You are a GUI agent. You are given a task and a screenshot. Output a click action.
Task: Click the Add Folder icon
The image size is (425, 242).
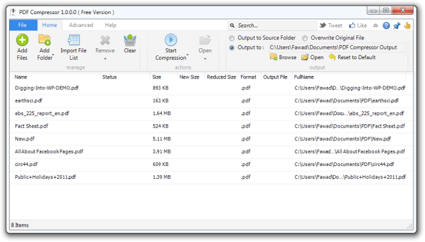click(44, 40)
